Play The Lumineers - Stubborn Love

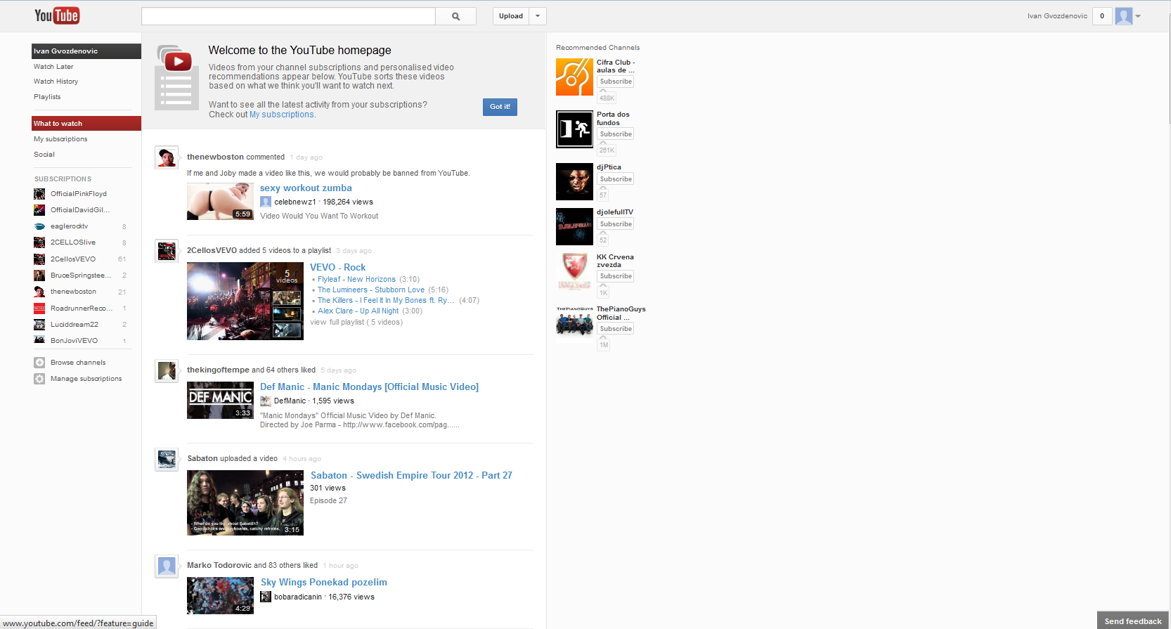(371, 290)
